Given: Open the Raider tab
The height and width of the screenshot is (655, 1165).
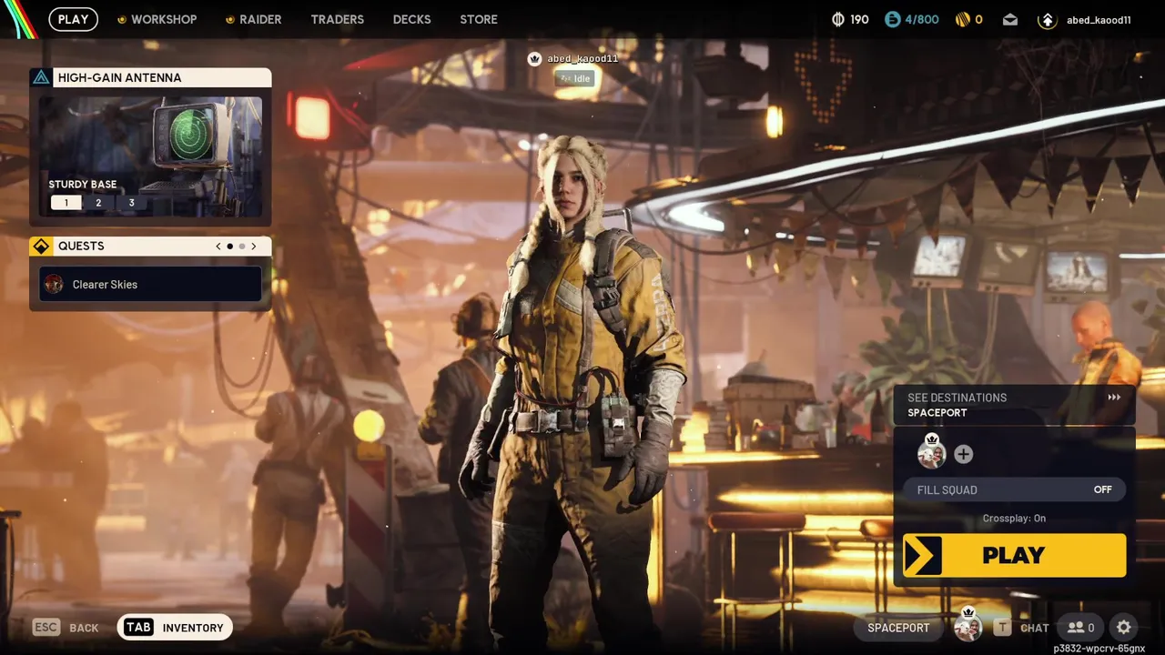Looking at the screenshot, I should click(x=253, y=19).
